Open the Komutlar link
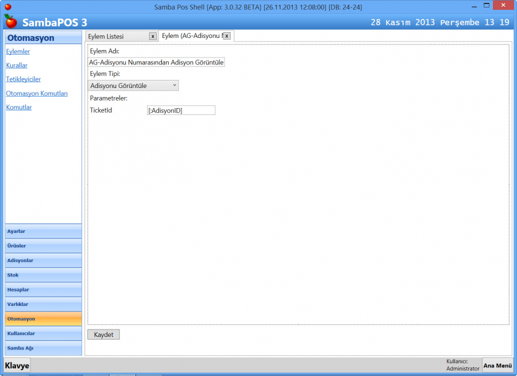 (19, 108)
